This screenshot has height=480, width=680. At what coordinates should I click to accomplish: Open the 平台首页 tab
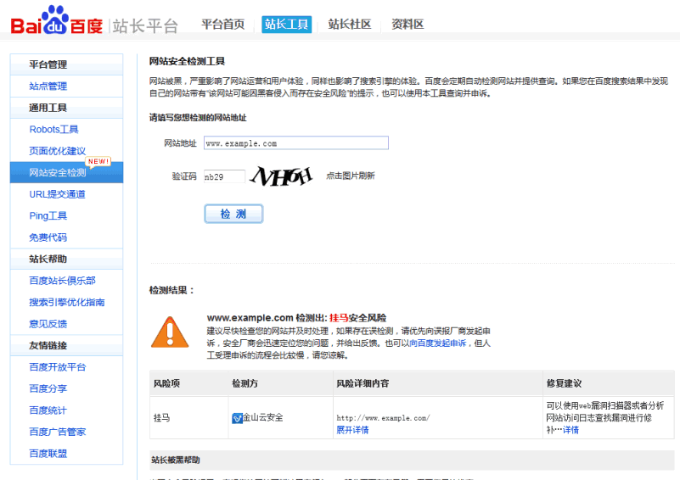(223, 25)
